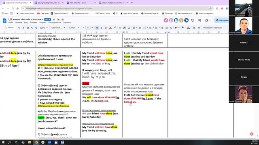Click the move-to-folder icon beside the title
Image resolution: width=259 pixels, height=145 pixels.
point(58,19)
